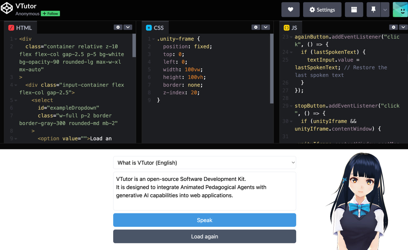The height and width of the screenshot is (250, 408).
Task: Click the heart Love button
Action: click(290, 10)
